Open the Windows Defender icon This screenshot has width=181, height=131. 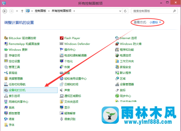coord(62,44)
